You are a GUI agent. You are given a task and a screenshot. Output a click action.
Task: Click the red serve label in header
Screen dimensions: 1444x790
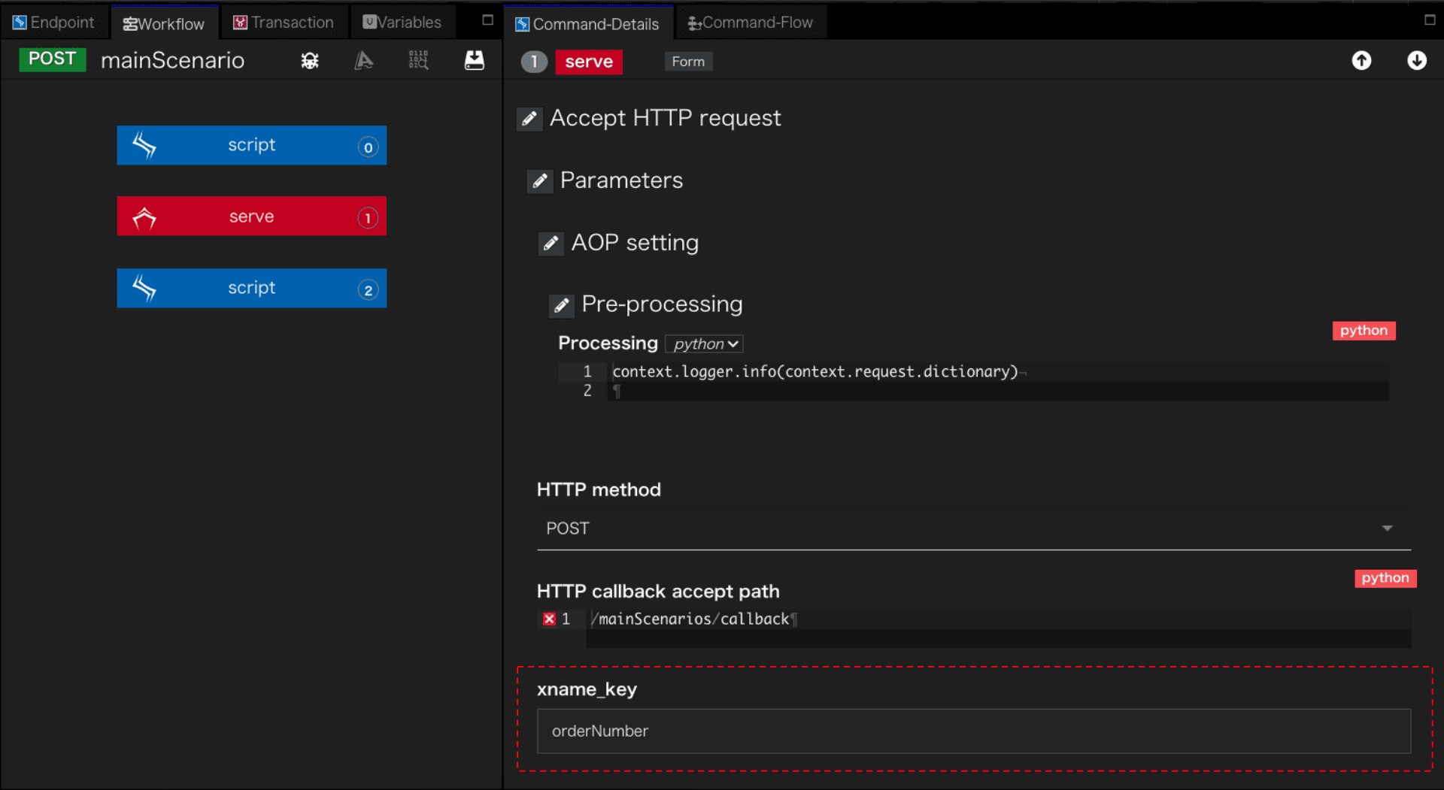589,62
